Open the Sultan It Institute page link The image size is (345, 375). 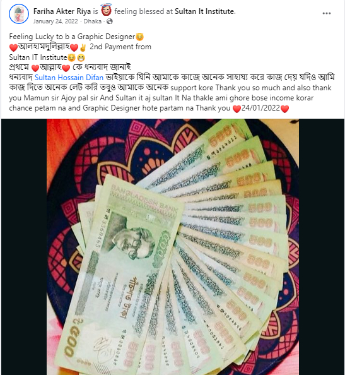205,11
